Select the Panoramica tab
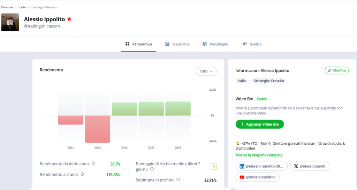Image resolution: width=357 pixels, height=190 pixels. (x=139, y=44)
